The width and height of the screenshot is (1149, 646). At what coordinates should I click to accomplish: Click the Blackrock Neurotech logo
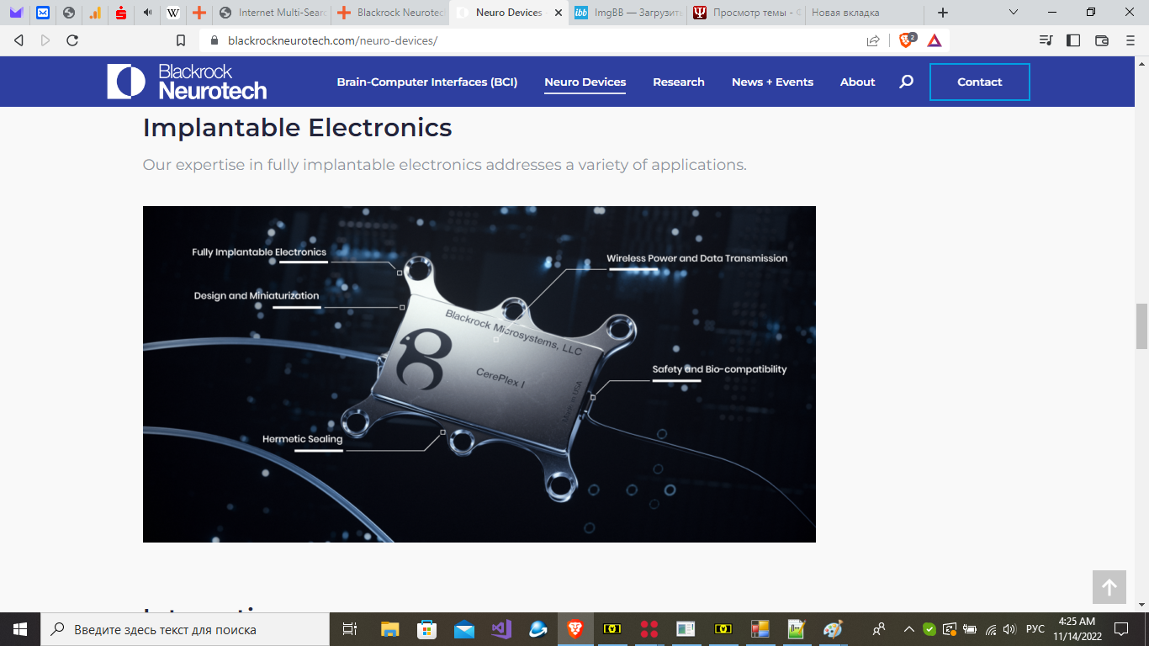[x=187, y=82]
